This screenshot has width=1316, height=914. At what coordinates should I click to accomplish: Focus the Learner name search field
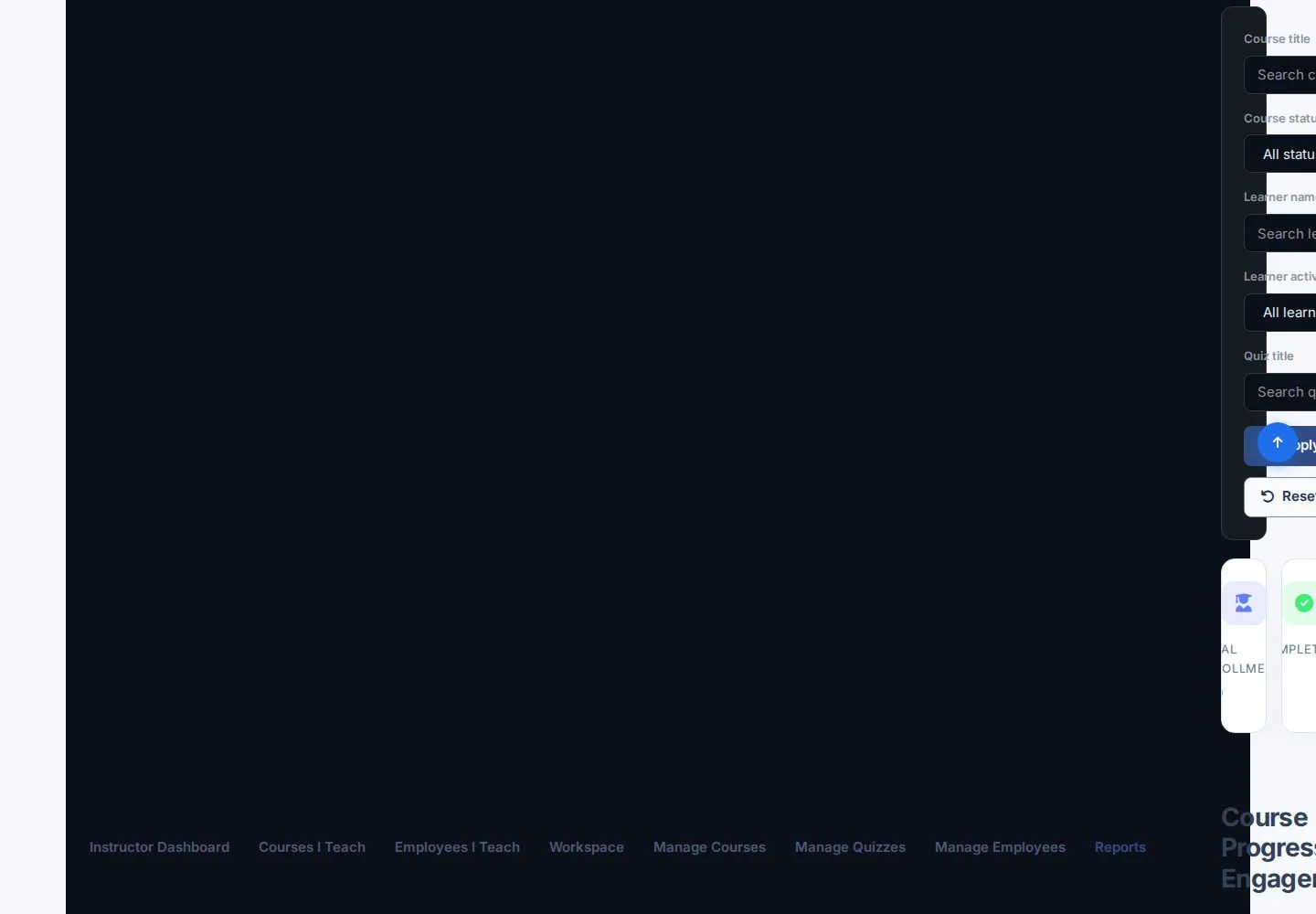click(x=1280, y=233)
